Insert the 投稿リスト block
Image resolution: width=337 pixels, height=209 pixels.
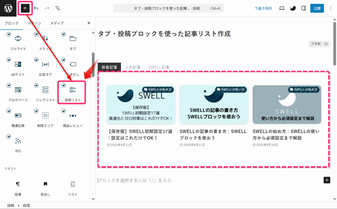click(73, 93)
